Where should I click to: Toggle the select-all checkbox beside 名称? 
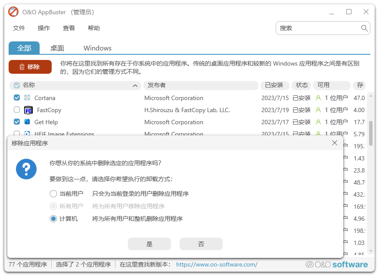pyautogui.click(x=17, y=85)
